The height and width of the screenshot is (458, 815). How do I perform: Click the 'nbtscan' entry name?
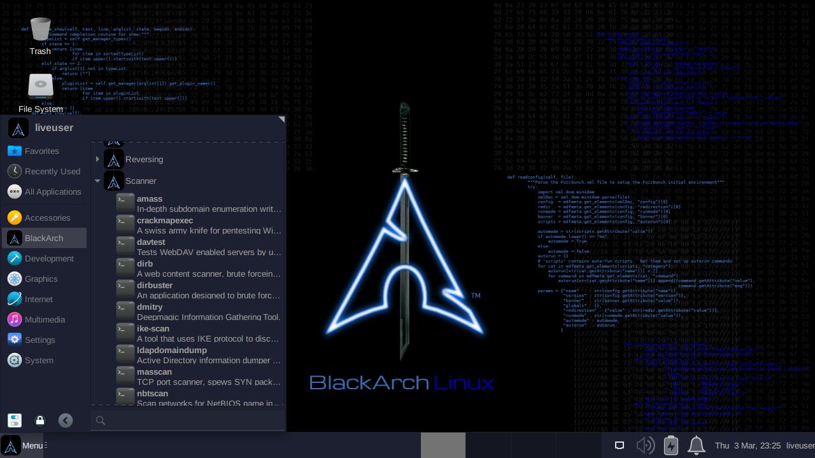click(x=152, y=394)
